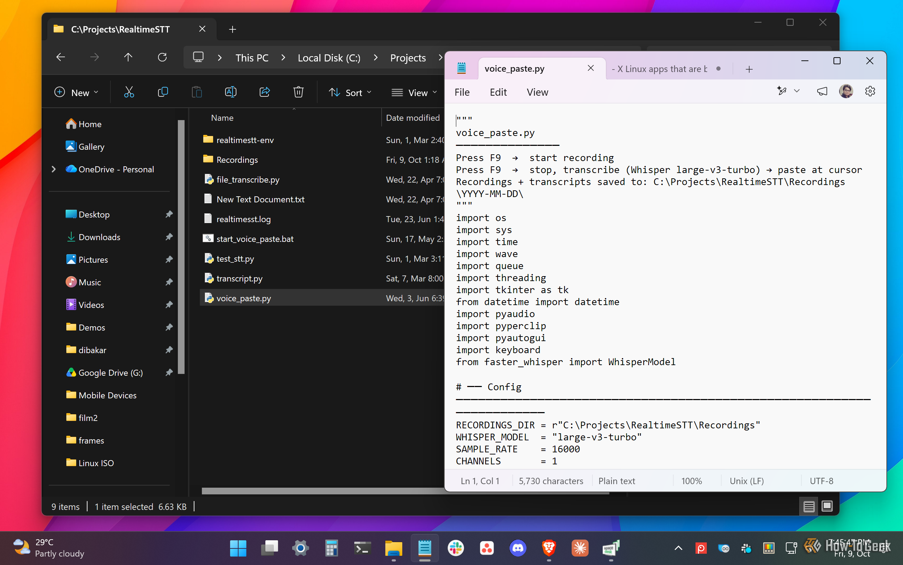Viewport: 903px width, 565px height.
Task: Open Discord from the taskbar
Action: click(518, 548)
